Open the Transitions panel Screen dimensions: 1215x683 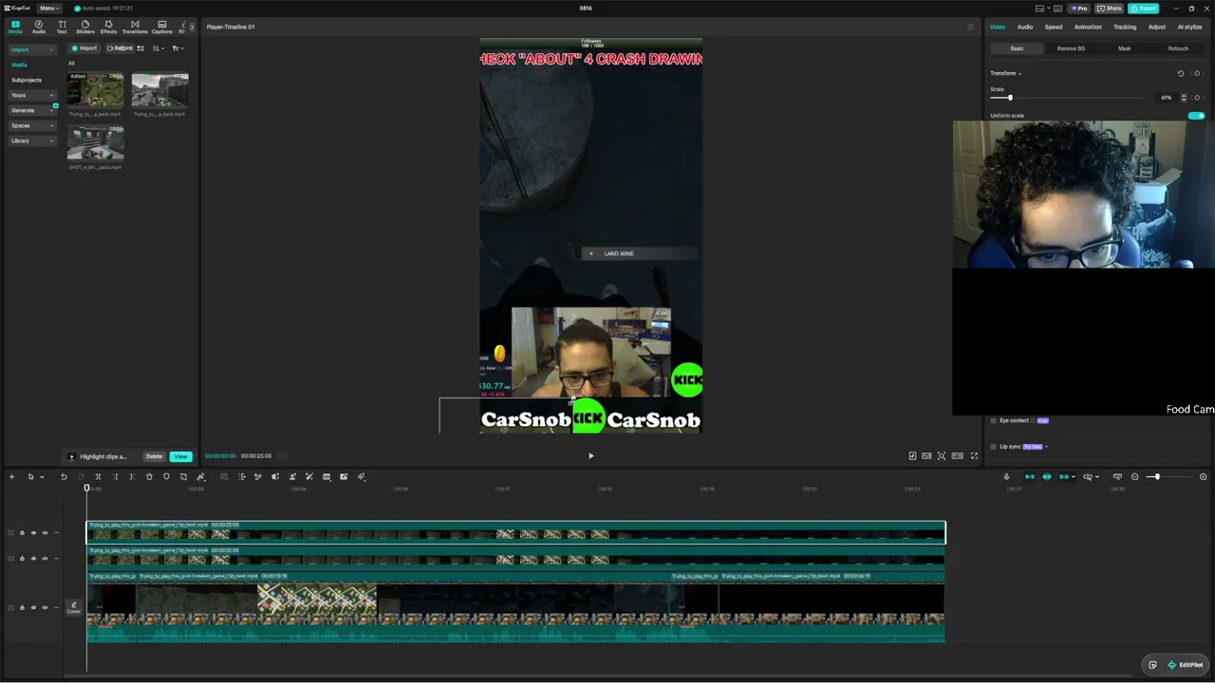(x=135, y=27)
